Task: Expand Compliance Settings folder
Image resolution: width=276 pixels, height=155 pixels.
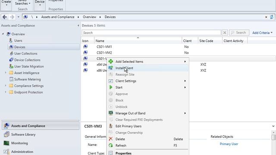Action: (x=6, y=86)
